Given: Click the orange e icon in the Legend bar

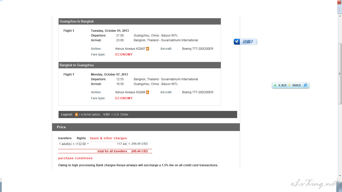Looking at the screenshot, I should tap(76, 114).
